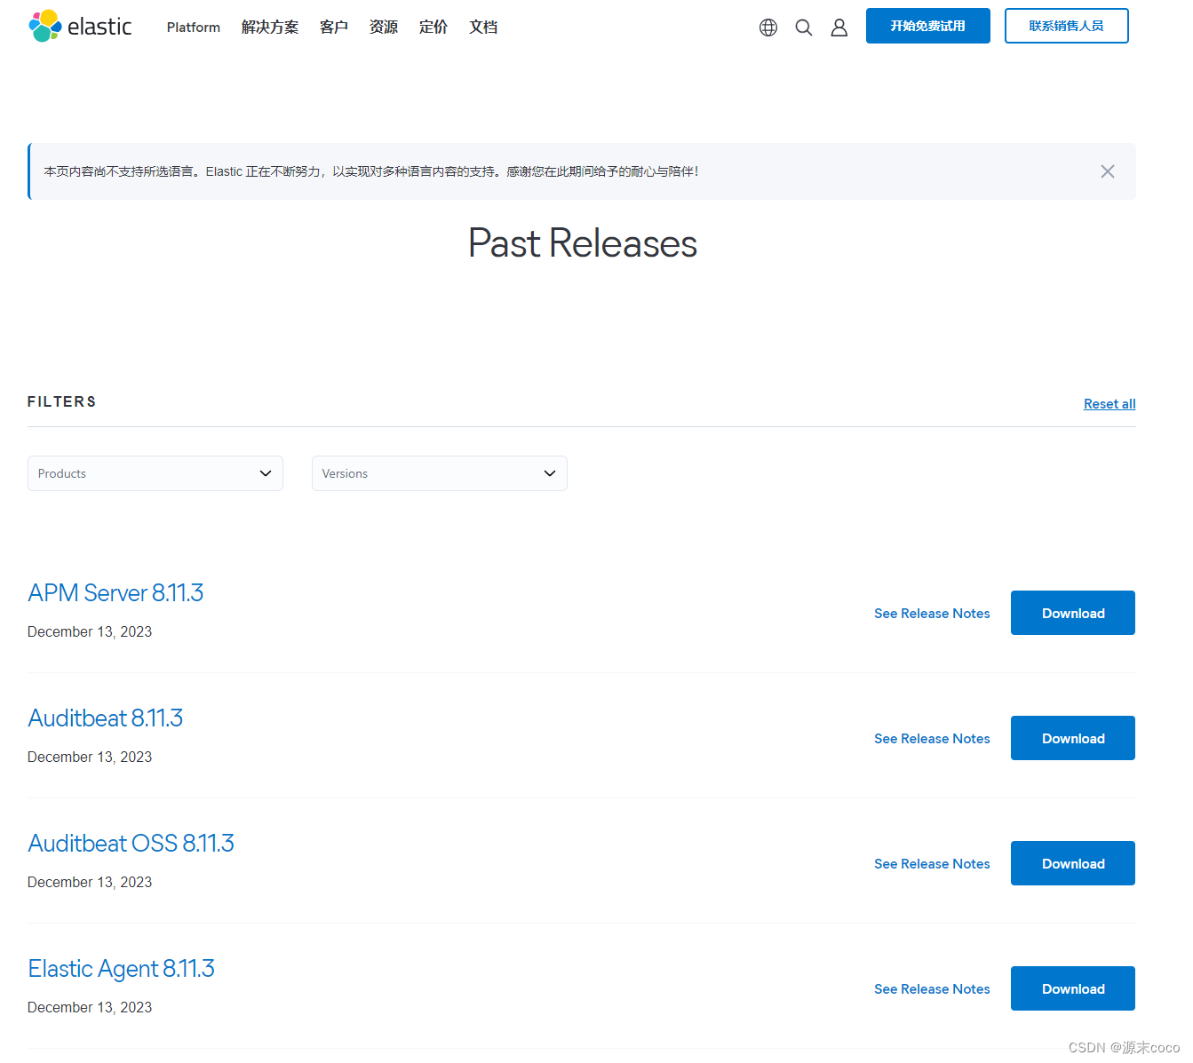Image resolution: width=1193 pixels, height=1063 pixels.
Task: Expand the Products filter dropdown
Action: click(155, 473)
